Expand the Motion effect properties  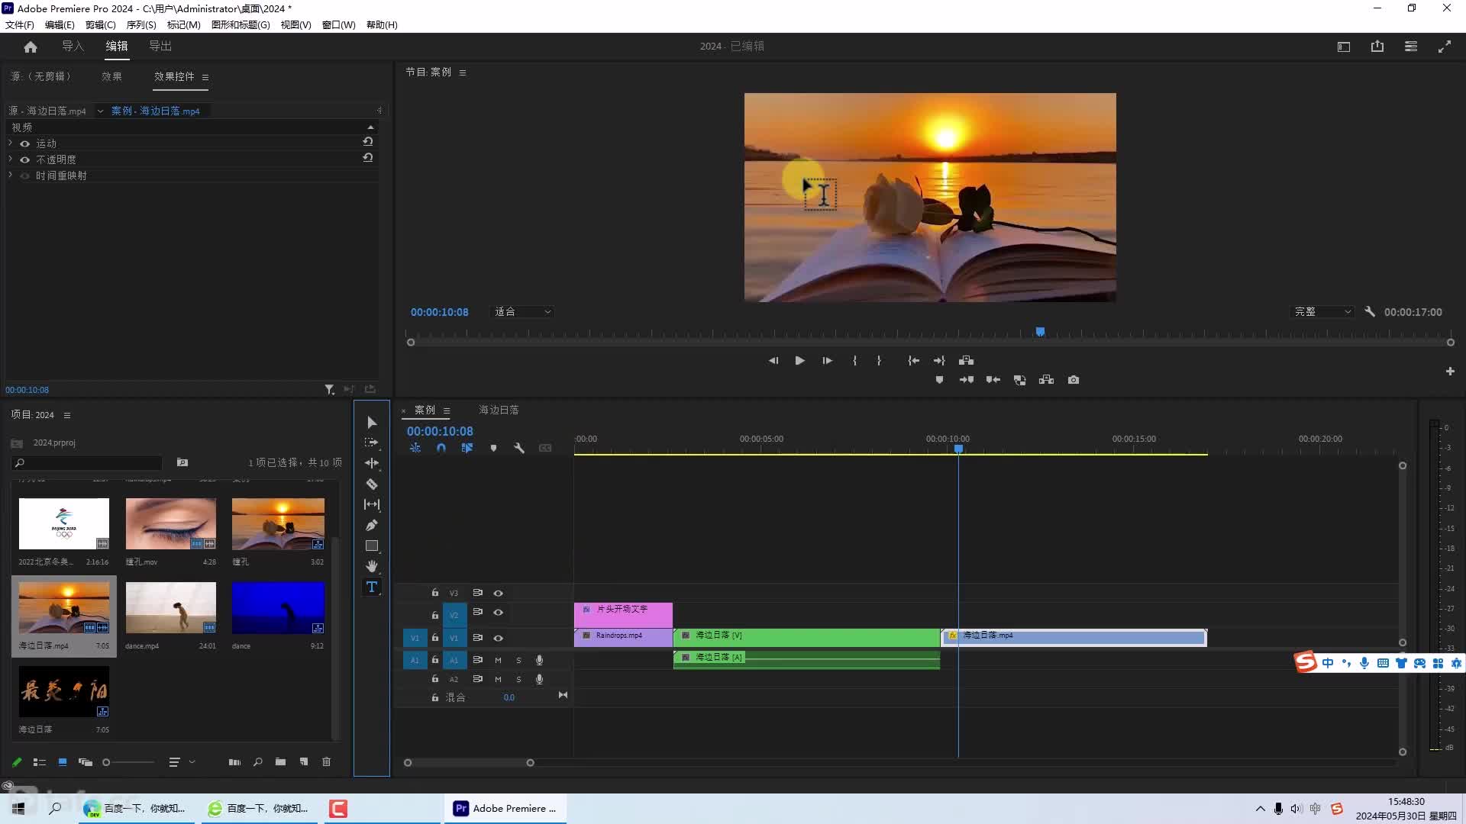(x=11, y=143)
